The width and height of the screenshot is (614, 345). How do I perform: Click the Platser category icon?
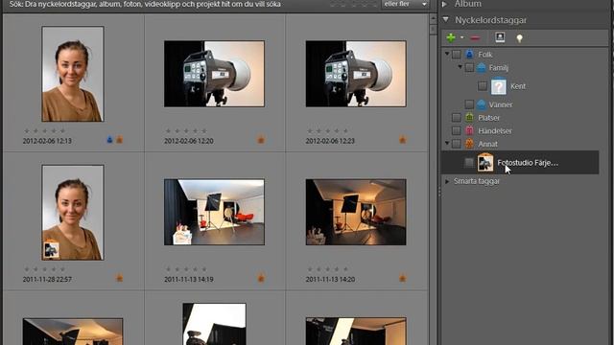pos(469,117)
